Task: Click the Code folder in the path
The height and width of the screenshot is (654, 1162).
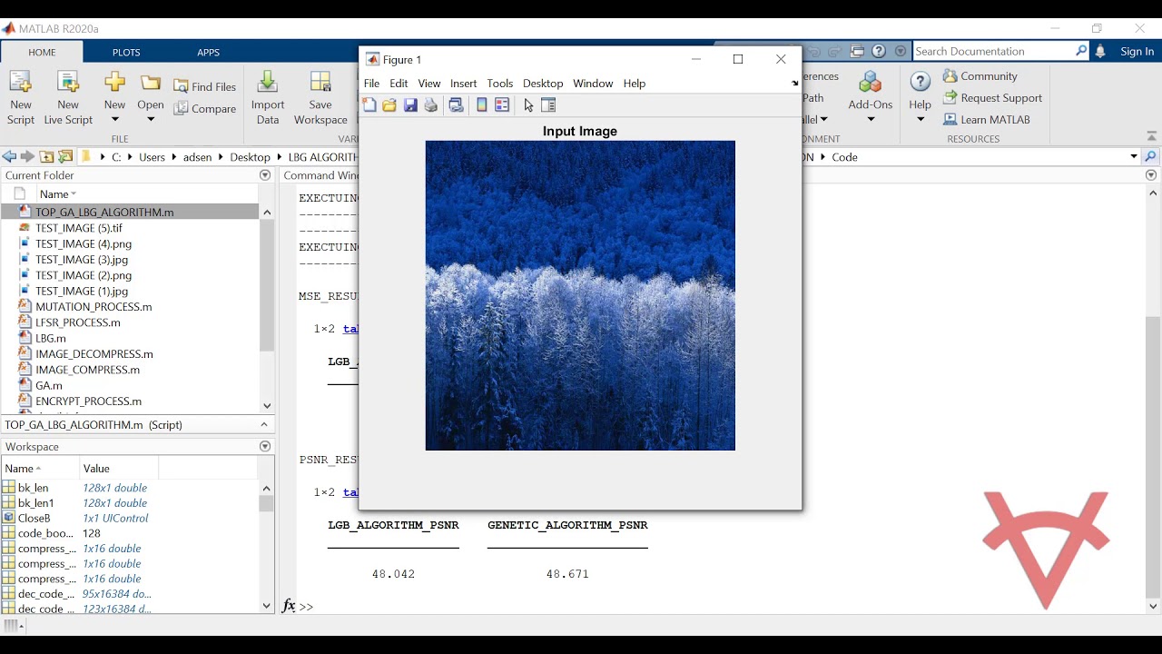Action: [x=844, y=157]
